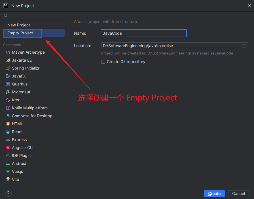Click the search icon in sidebar
Screen dimensions: 254x199
[6, 16]
